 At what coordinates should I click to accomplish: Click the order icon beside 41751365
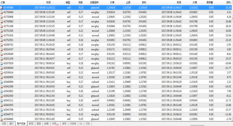1,31
